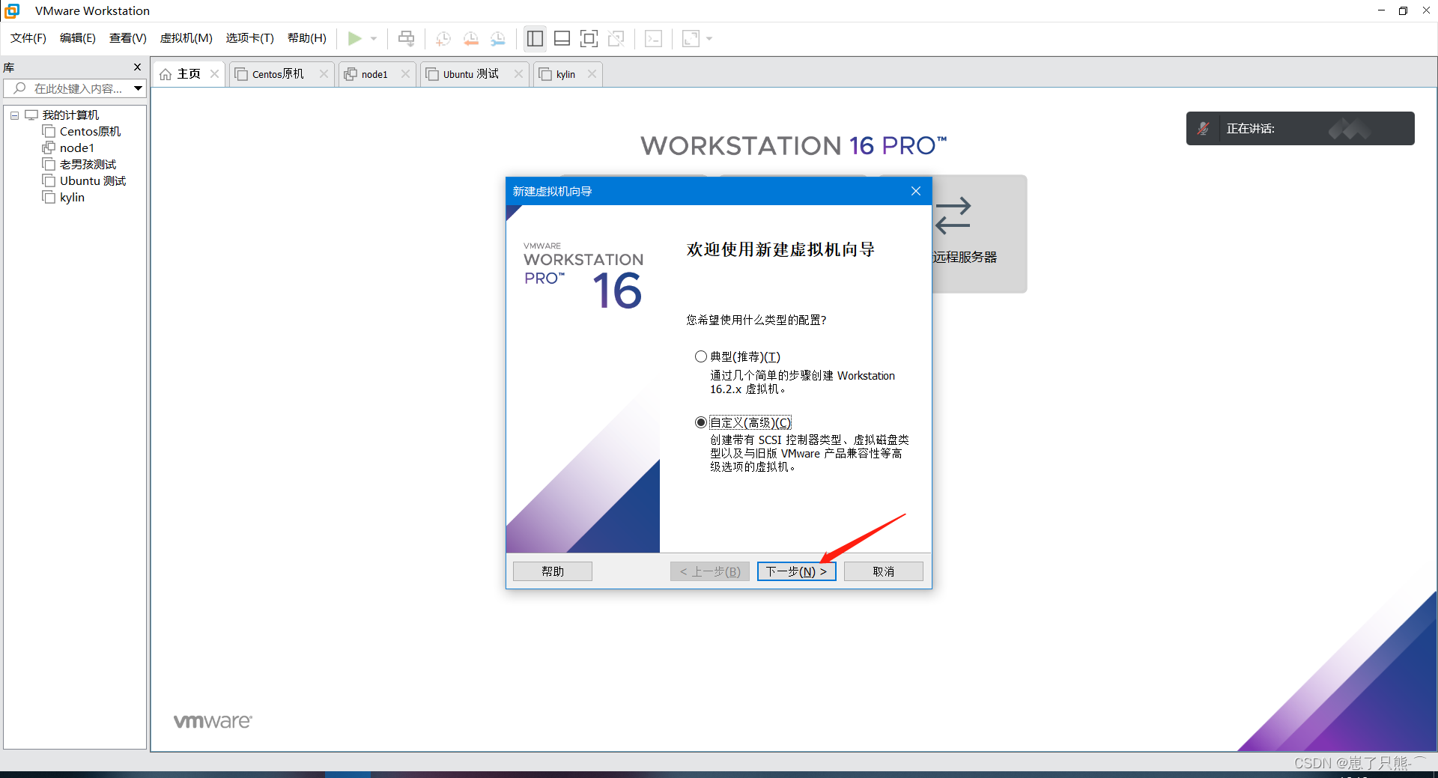The height and width of the screenshot is (778, 1438).
Task: Close the 主页 tab
Action: pos(215,74)
